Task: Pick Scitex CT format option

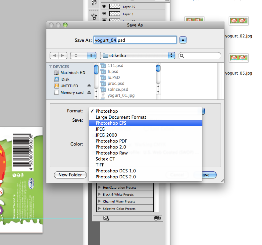Action: (x=145, y=159)
